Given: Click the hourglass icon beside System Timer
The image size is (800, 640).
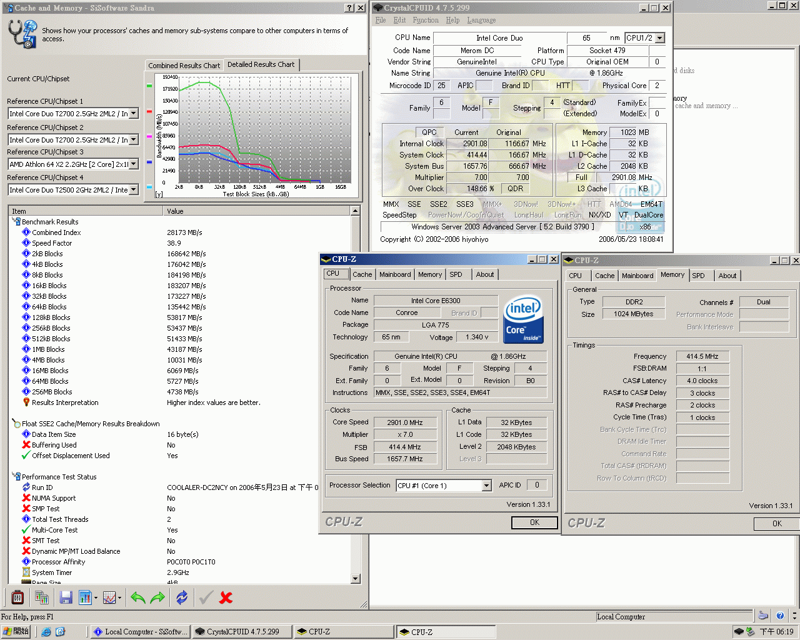Looking at the screenshot, I should (x=26, y=572).
